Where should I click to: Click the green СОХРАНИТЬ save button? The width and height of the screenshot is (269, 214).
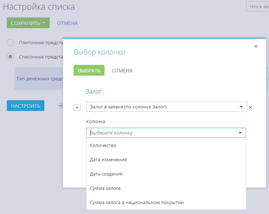[x=28, y=23]
